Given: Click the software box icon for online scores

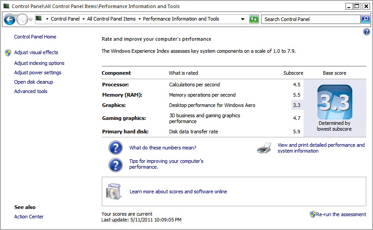Looking at the screenshot, I should [113, 192].
